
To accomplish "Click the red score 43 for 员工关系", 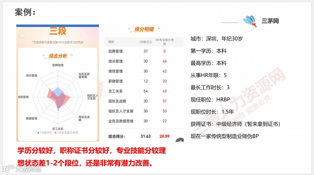I will 165,91.
